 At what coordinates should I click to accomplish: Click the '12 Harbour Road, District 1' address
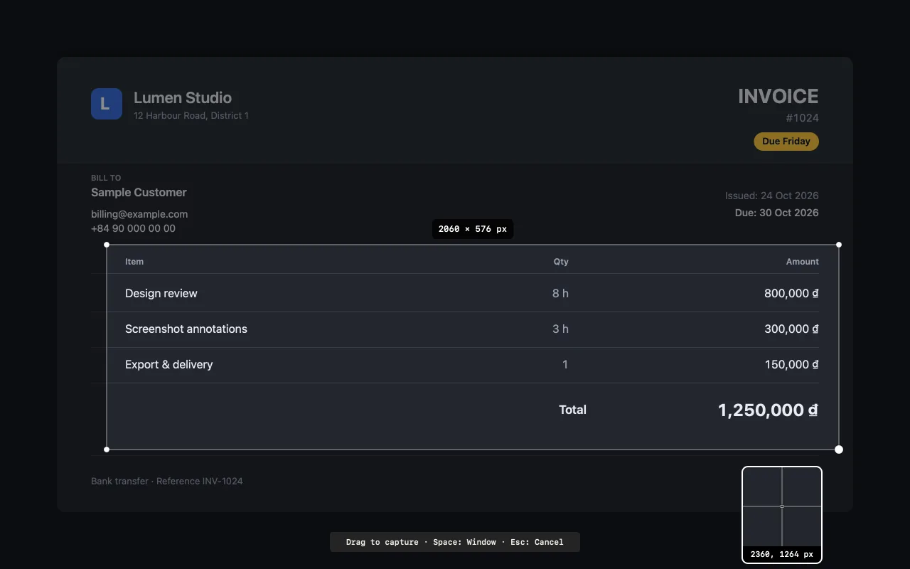(191, 115)
